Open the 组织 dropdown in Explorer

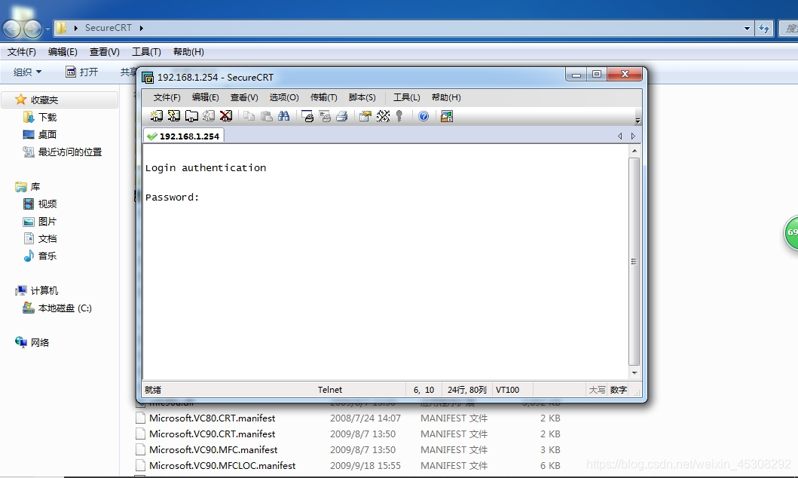click(x=27, y=72)
